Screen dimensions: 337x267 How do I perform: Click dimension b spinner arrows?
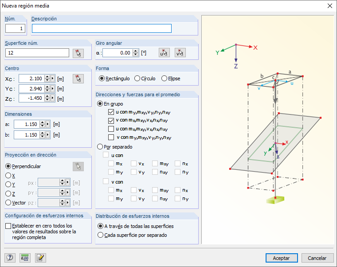pyautogui.click(x=42, y=135)
